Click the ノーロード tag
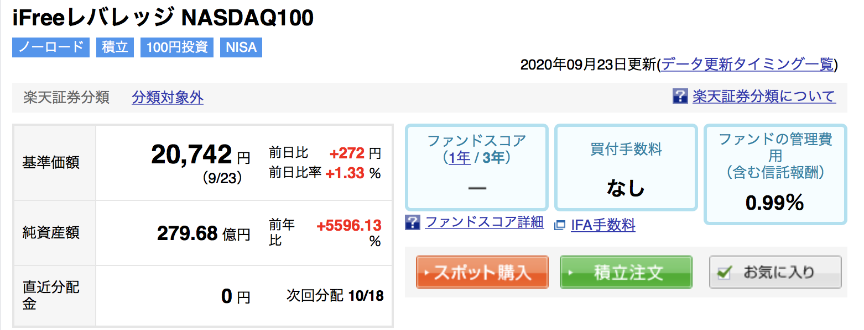Viewport: 864px width, 330px height. click(51, 47)
